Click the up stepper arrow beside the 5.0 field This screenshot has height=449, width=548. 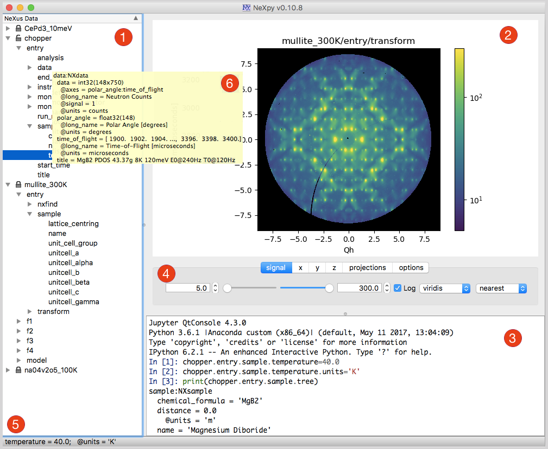pos(216,286)
